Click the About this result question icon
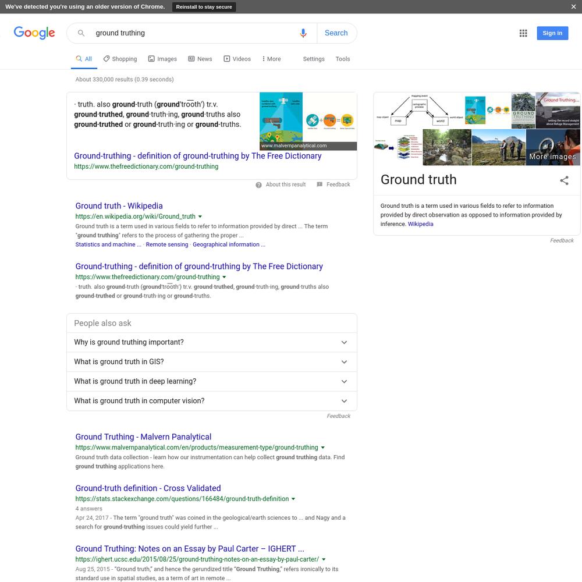The width and height of the screenshot is (582, 582). [x=259, y=185]
